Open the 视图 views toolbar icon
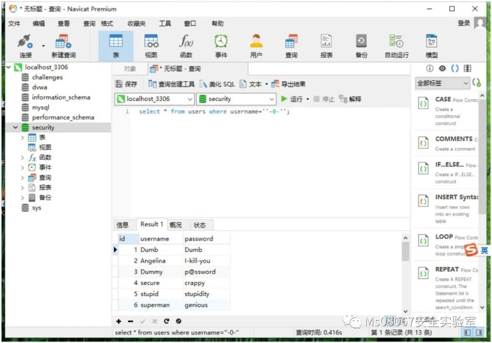492x343 pixels. click(x=151, y=46)
